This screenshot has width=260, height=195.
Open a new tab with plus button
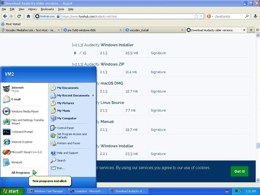point(251,30)
